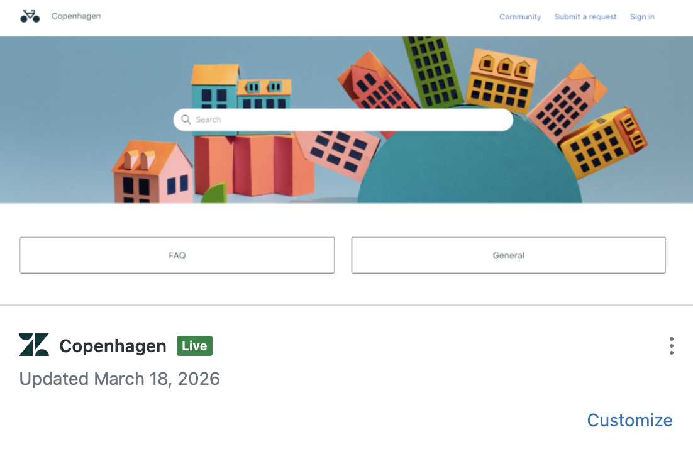
Task: Click the yellow building with three dormer windows
Action: tap(502, 80)
